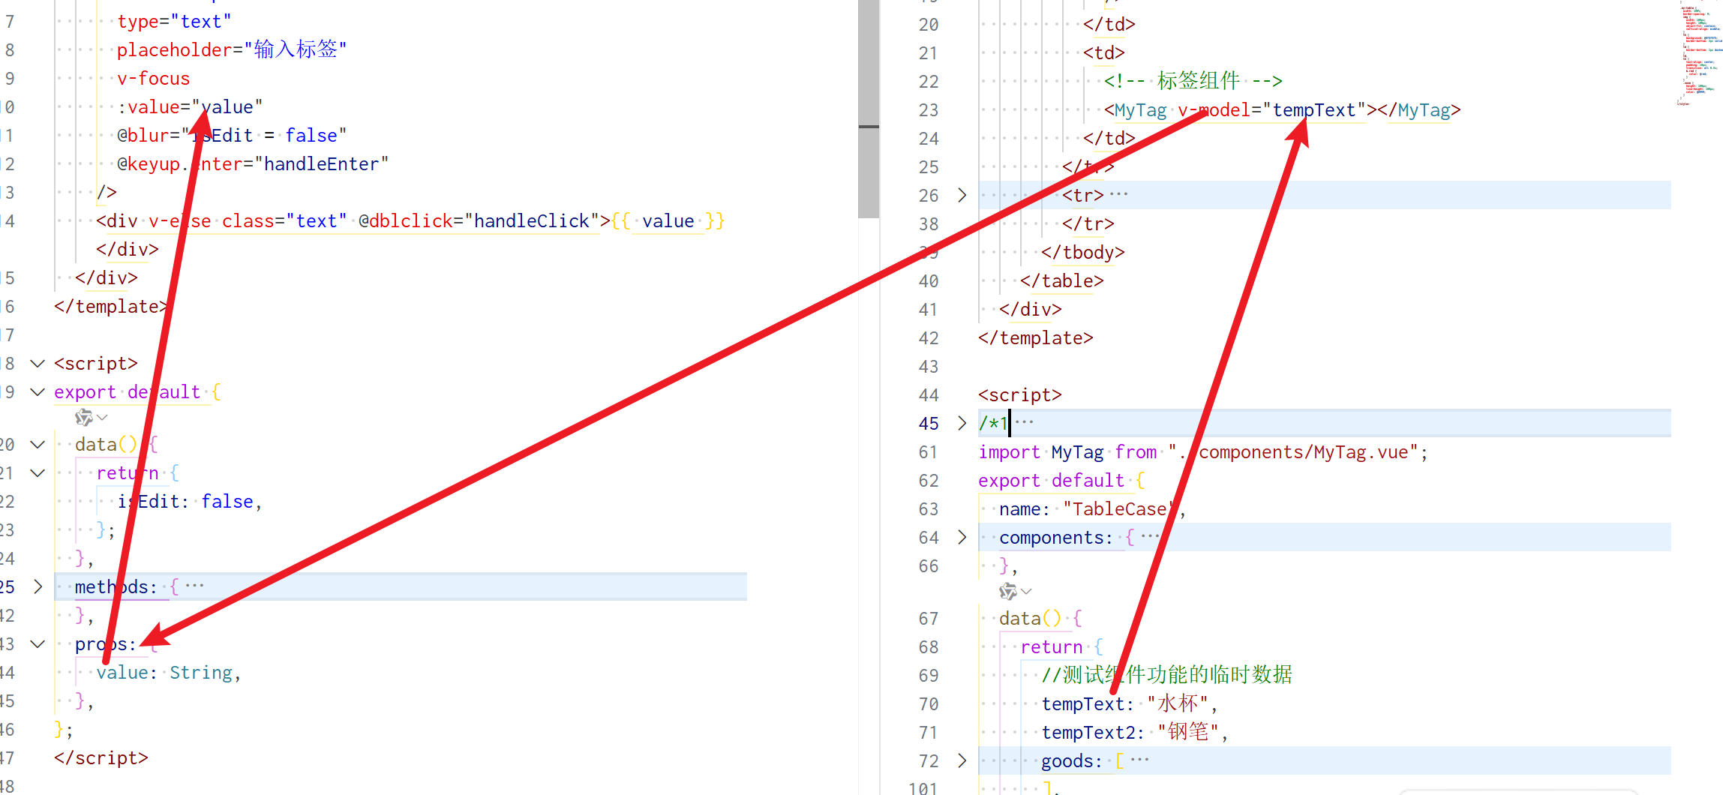Click line number 70 in the right editor
This screenshot has height=795, width=1723.
929,704
